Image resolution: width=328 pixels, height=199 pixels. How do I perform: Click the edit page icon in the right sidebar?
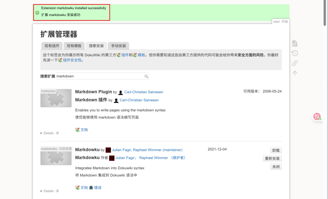pyautogui.click(x=295, y=43)
